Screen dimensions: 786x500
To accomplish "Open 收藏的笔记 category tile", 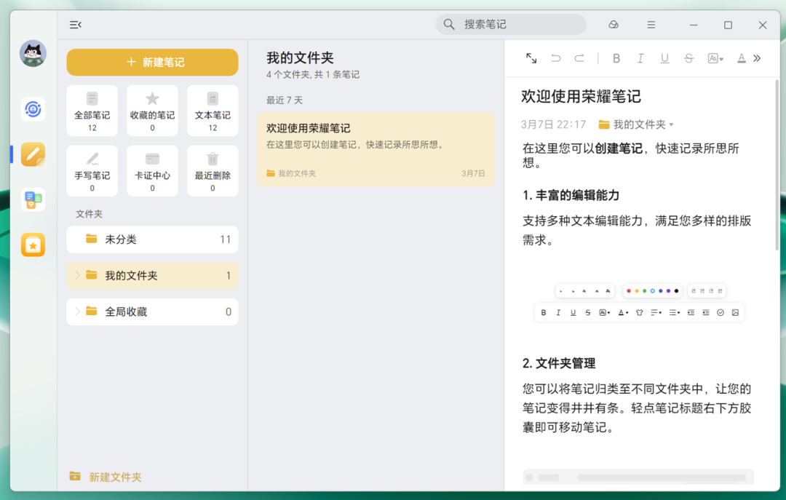I will (x=152, y=111).
